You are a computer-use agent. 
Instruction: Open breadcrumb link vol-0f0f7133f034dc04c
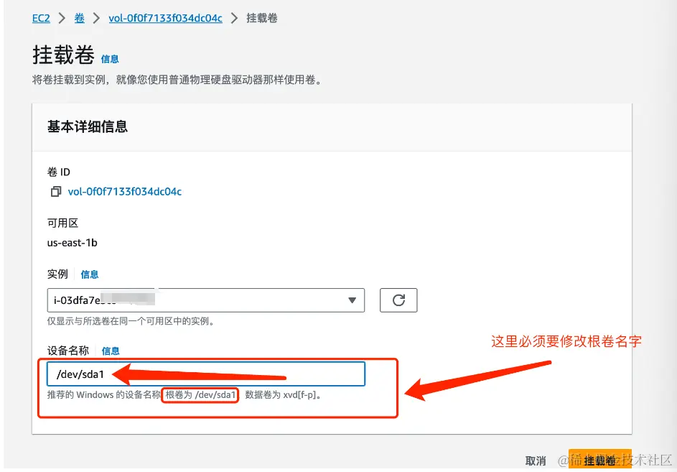(x=165, y=18)
